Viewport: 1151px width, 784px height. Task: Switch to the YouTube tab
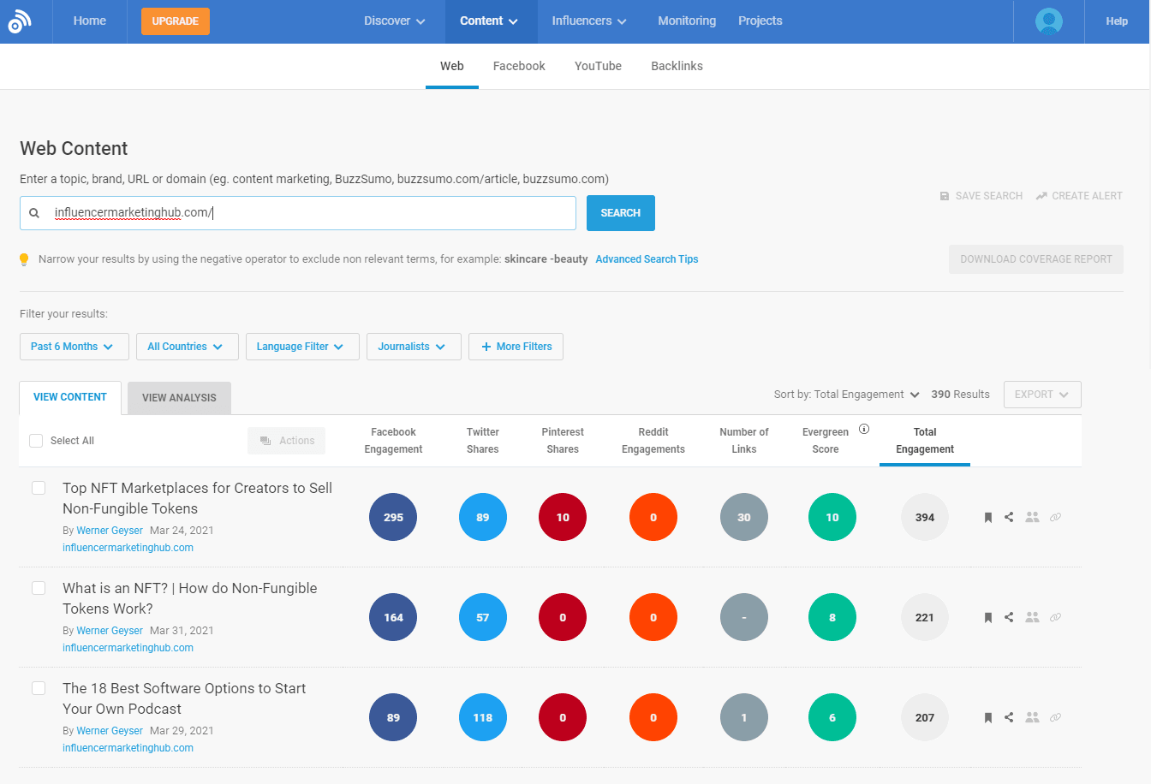point(598,66)
